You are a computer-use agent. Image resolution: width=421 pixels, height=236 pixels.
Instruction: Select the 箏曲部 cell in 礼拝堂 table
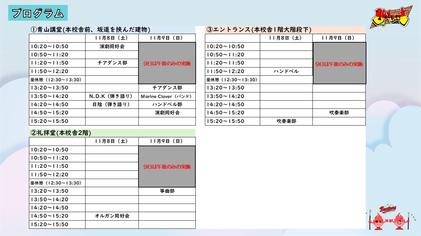pos(167,191)
